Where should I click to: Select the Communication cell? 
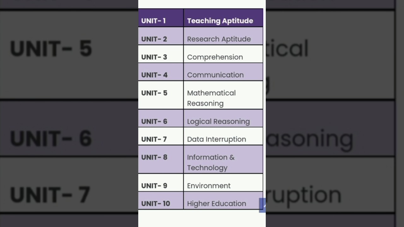215,75
